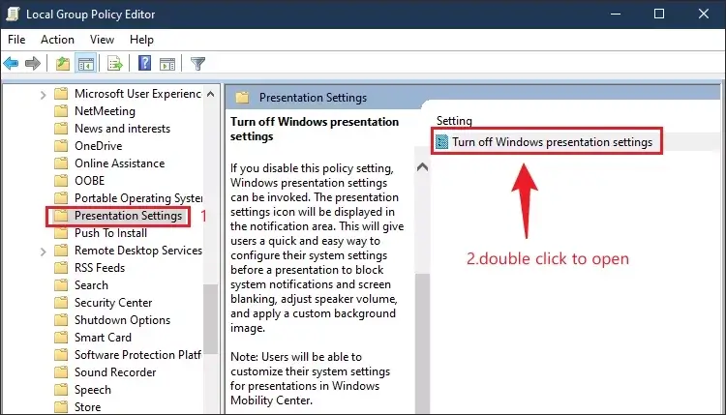726x415 pixels.
Task: Click the Smart Card folder icon
Action: coord(61,338)
